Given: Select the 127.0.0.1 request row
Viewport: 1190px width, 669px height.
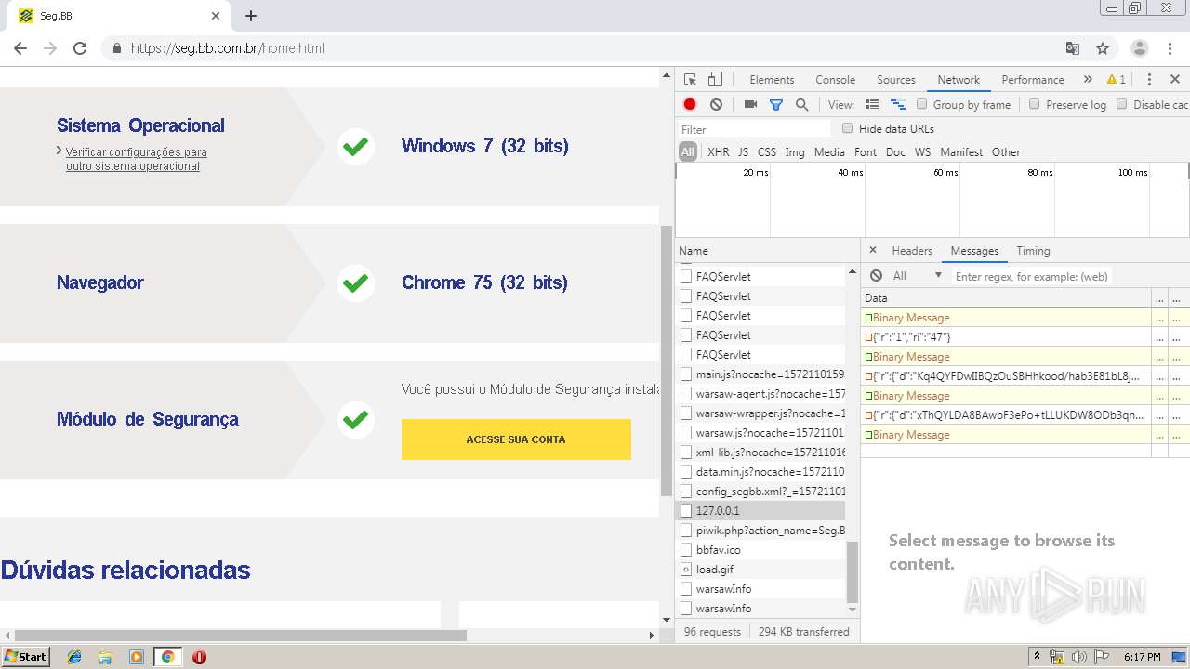Looking at the screenshot, I should click(x=760, y=511).
